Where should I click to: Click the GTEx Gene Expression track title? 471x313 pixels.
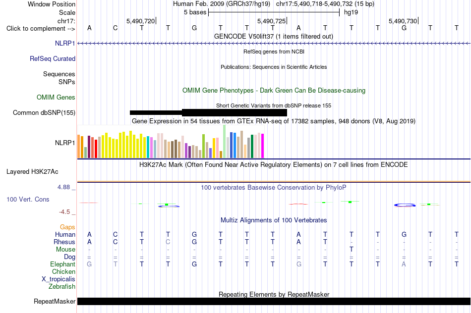click(x=274, y=121)
